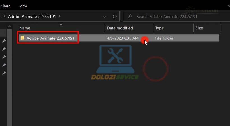Select the Adobe_Animate_22.0.5.191 folder row
The image size is (230, 126).
click(119, 38)
